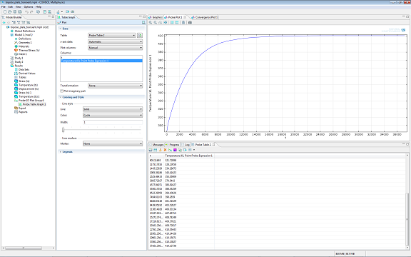
Task: Click the Model Builder horizontal scrollbar
Action: click(x=24, y=248)
